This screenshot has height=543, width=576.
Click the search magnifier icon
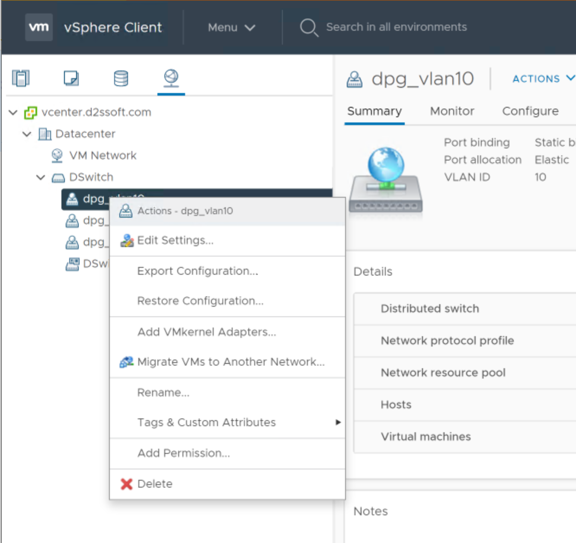(x=309, y=27)
